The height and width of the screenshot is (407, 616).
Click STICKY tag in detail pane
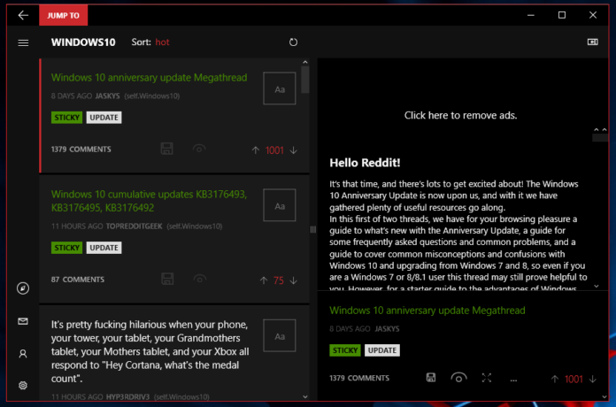coord(345,350)
